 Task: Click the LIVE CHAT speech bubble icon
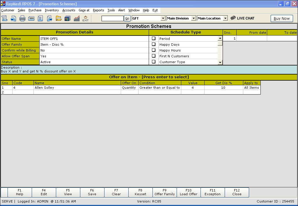[x=233, y=18]
